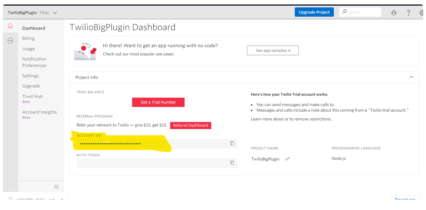Click the Auth Token field
The image size is (426, 210).
pyautogui.click(x=157, y=163)
